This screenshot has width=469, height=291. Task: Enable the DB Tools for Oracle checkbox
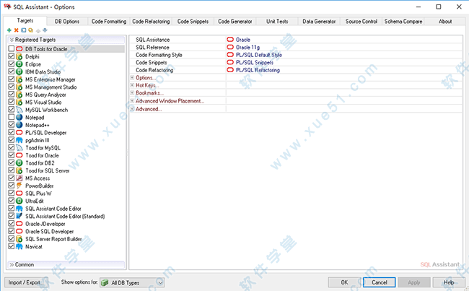(x=12, y=48)
